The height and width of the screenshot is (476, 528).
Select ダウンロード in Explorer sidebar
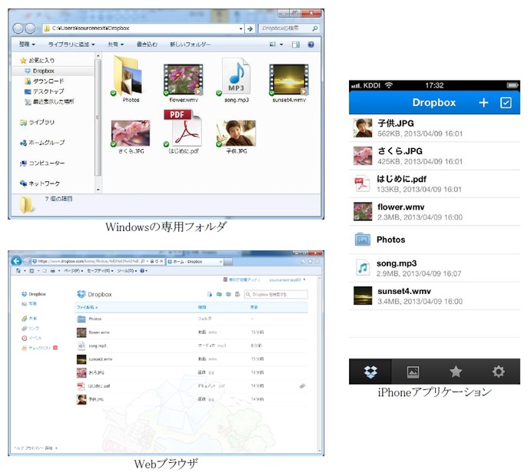[44, 81]
